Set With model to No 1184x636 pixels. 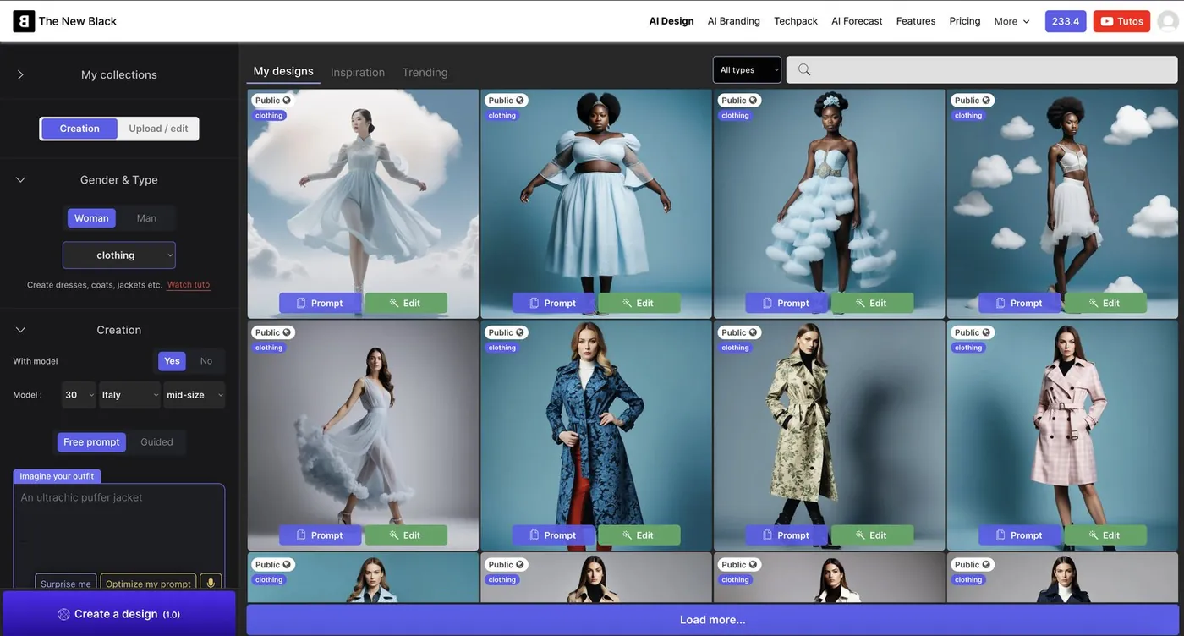(206, 361)
